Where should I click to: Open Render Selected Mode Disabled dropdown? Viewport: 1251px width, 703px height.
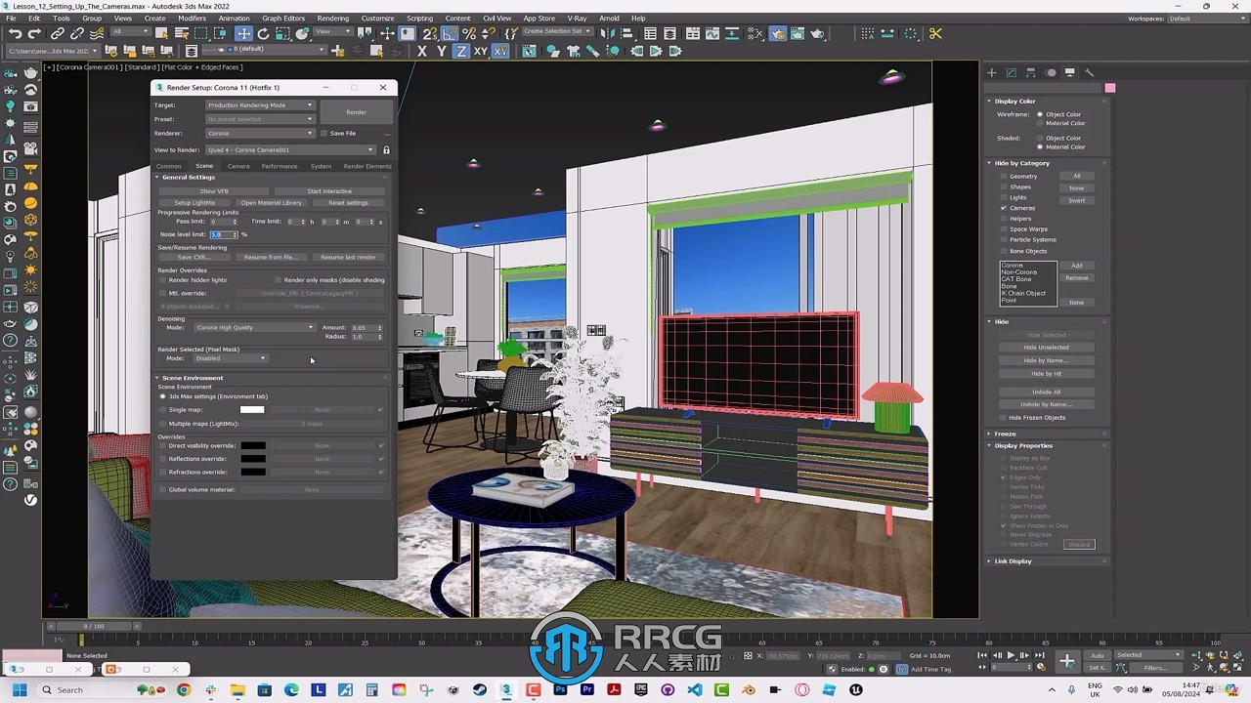click(230, 358)
